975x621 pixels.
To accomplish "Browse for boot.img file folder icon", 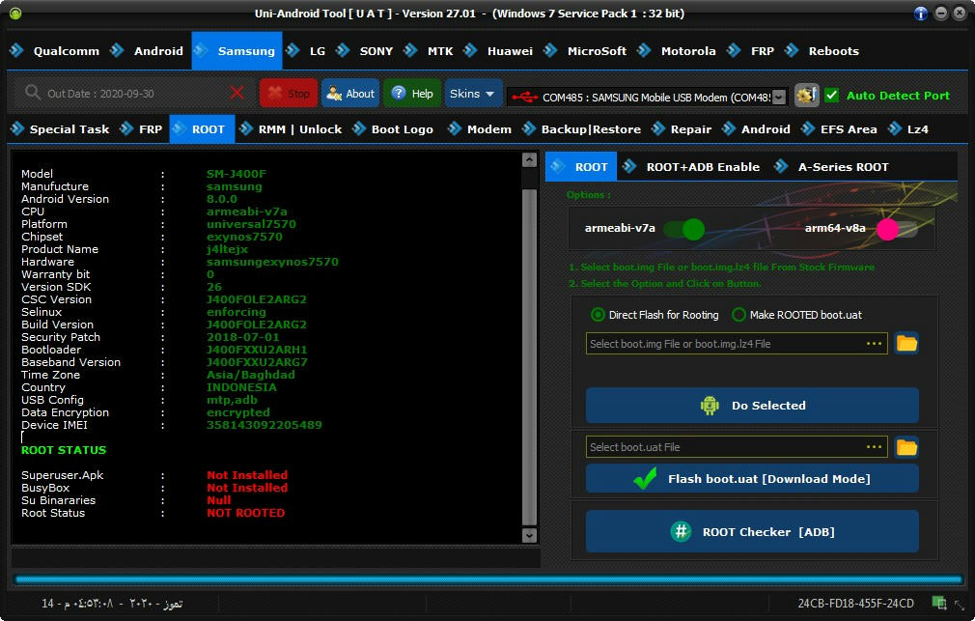I will tap(906, 344).
